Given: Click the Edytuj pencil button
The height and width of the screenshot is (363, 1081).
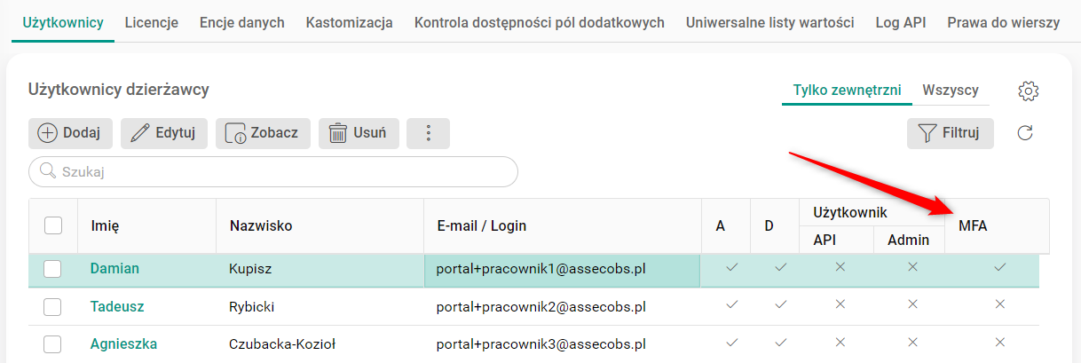Looking at the screenshot, I should [164, 133].
